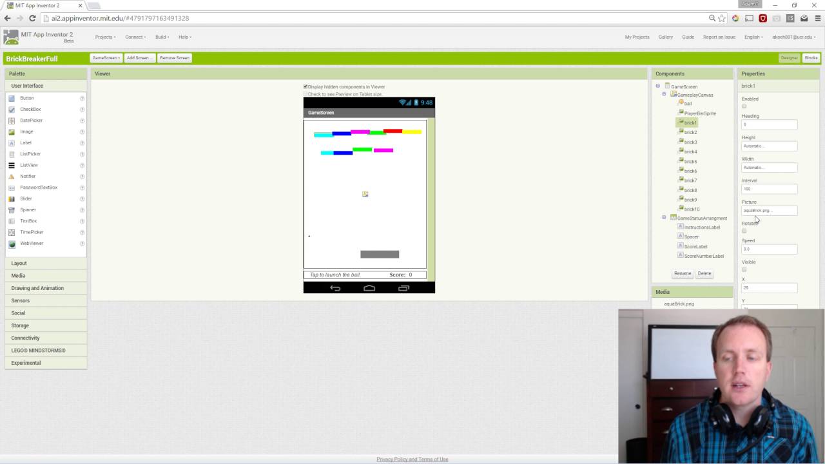Toggle the Rotates property checkbox
The image size is (825, 464).
pyautogui.click(x=744, y=231)
